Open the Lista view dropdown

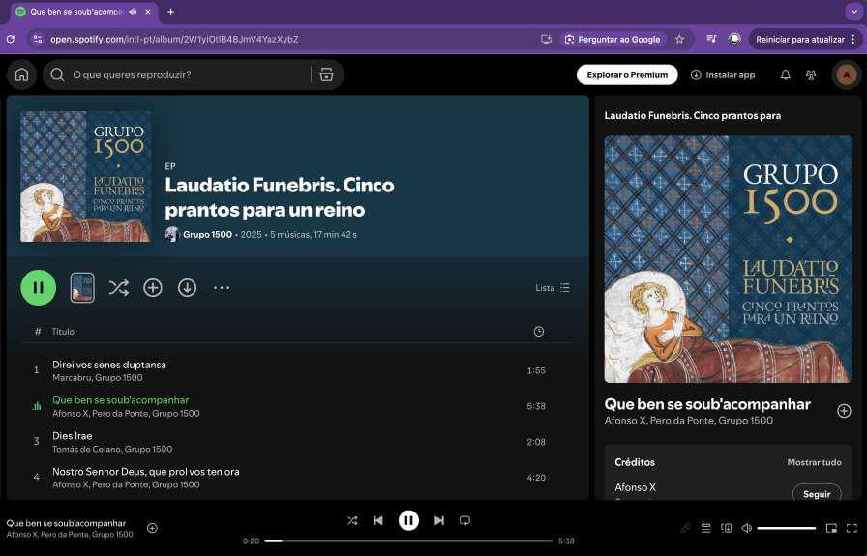click(553, 287)
